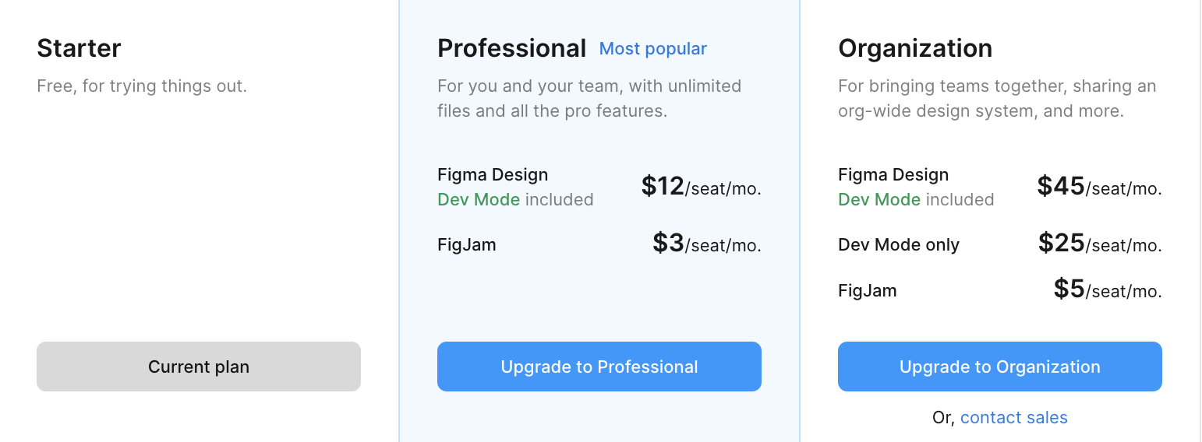Screen dimensions: 1202x442
Task: Click the Dev Mode only label
Action: pyautogui.click(x=898, y=244)
